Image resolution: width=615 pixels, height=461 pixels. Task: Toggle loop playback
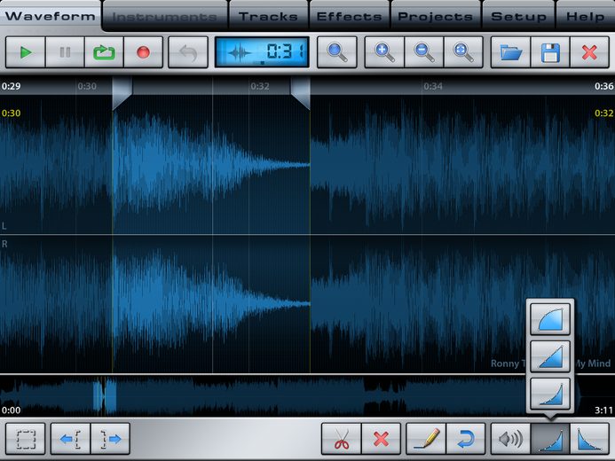coord(104,52)
